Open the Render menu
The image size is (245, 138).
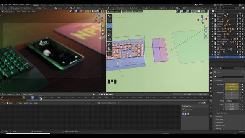(15, 5)
